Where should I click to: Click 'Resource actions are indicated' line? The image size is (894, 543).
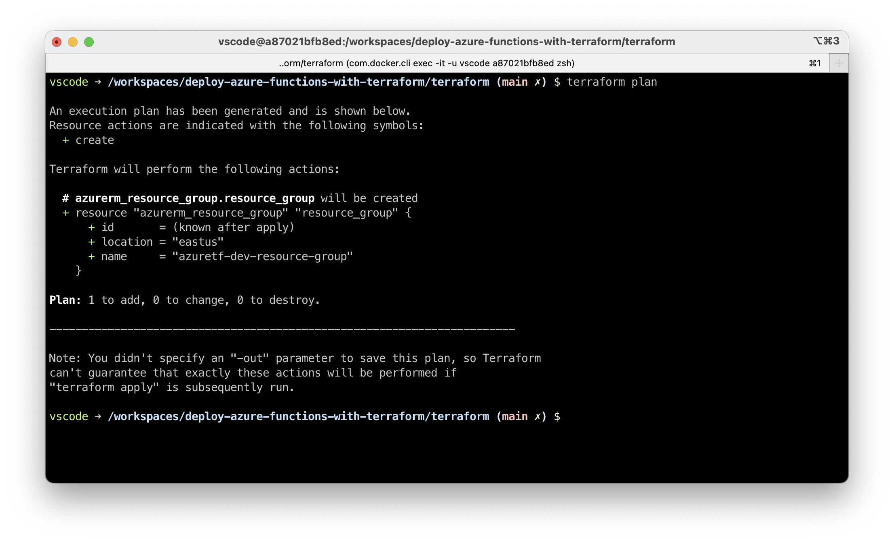[x=236, y=126]
